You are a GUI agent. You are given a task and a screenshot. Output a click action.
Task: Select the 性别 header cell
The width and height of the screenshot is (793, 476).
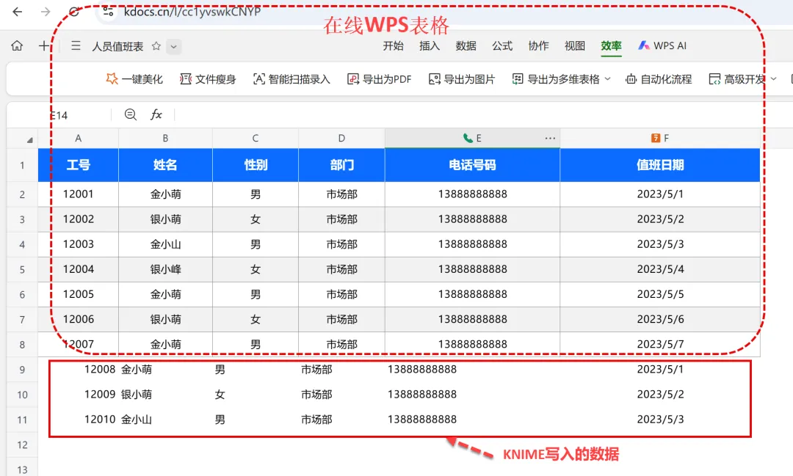pos(256,165)
